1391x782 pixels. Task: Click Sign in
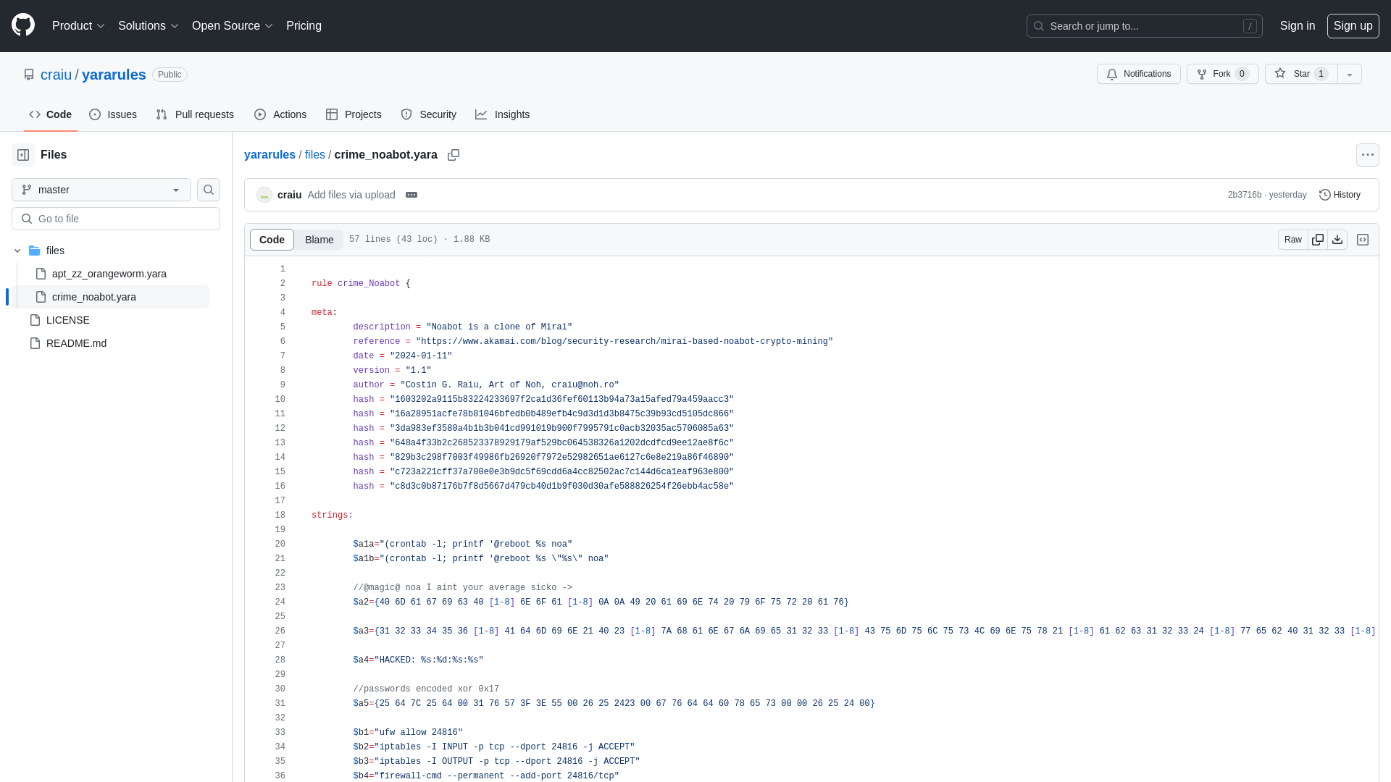1297,25
